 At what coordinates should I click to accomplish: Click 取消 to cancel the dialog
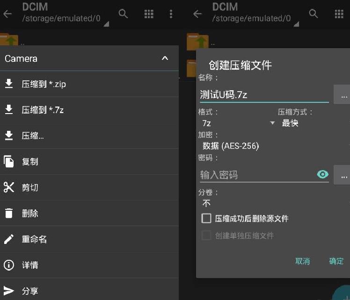click(303, 261)
